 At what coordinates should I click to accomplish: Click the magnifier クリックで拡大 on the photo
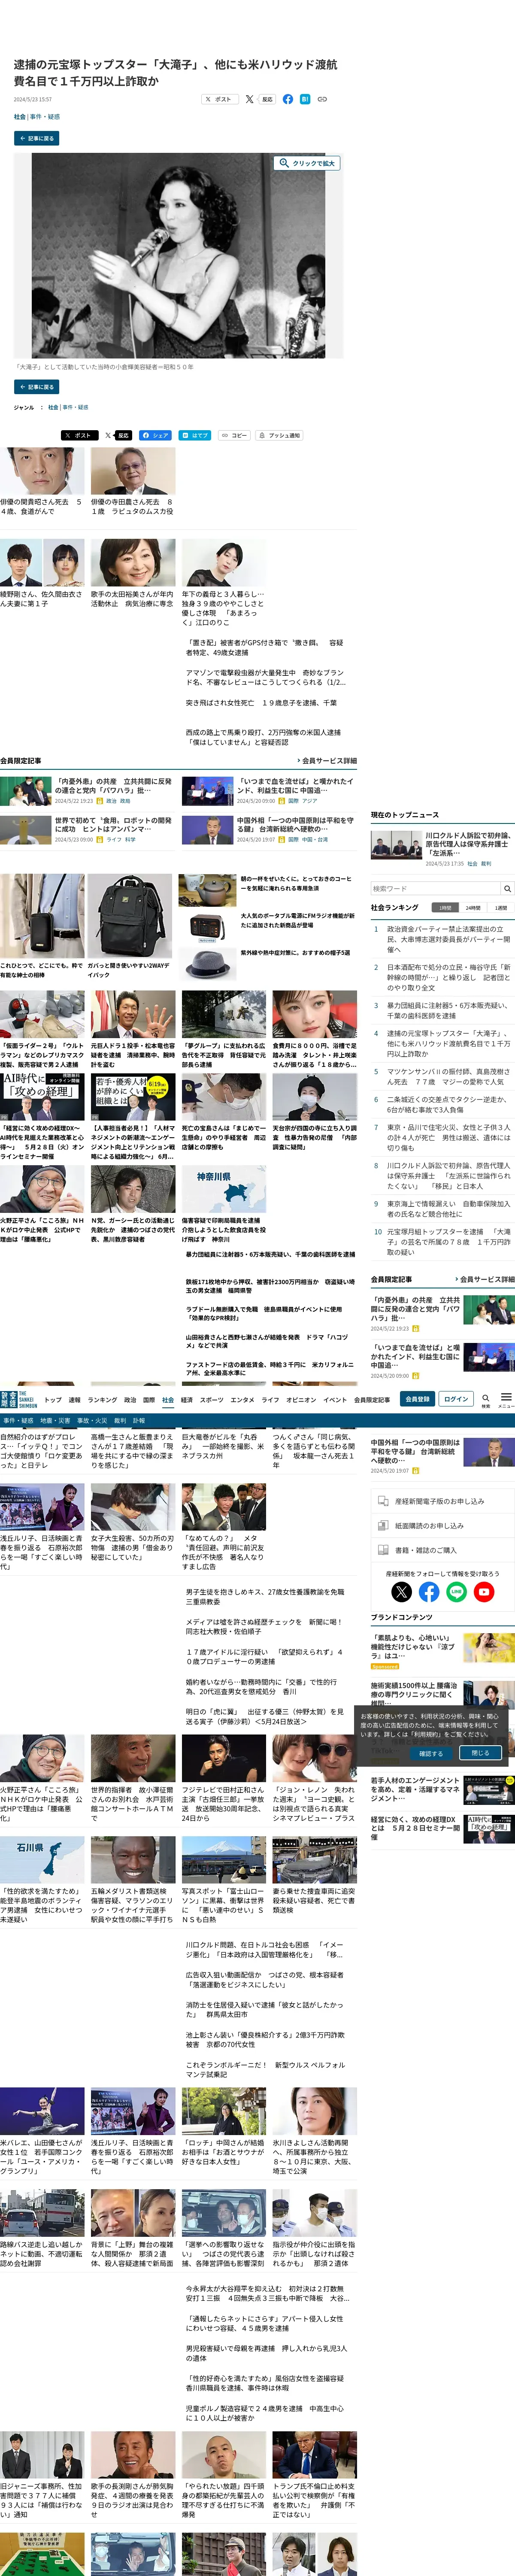pos(307,163)
